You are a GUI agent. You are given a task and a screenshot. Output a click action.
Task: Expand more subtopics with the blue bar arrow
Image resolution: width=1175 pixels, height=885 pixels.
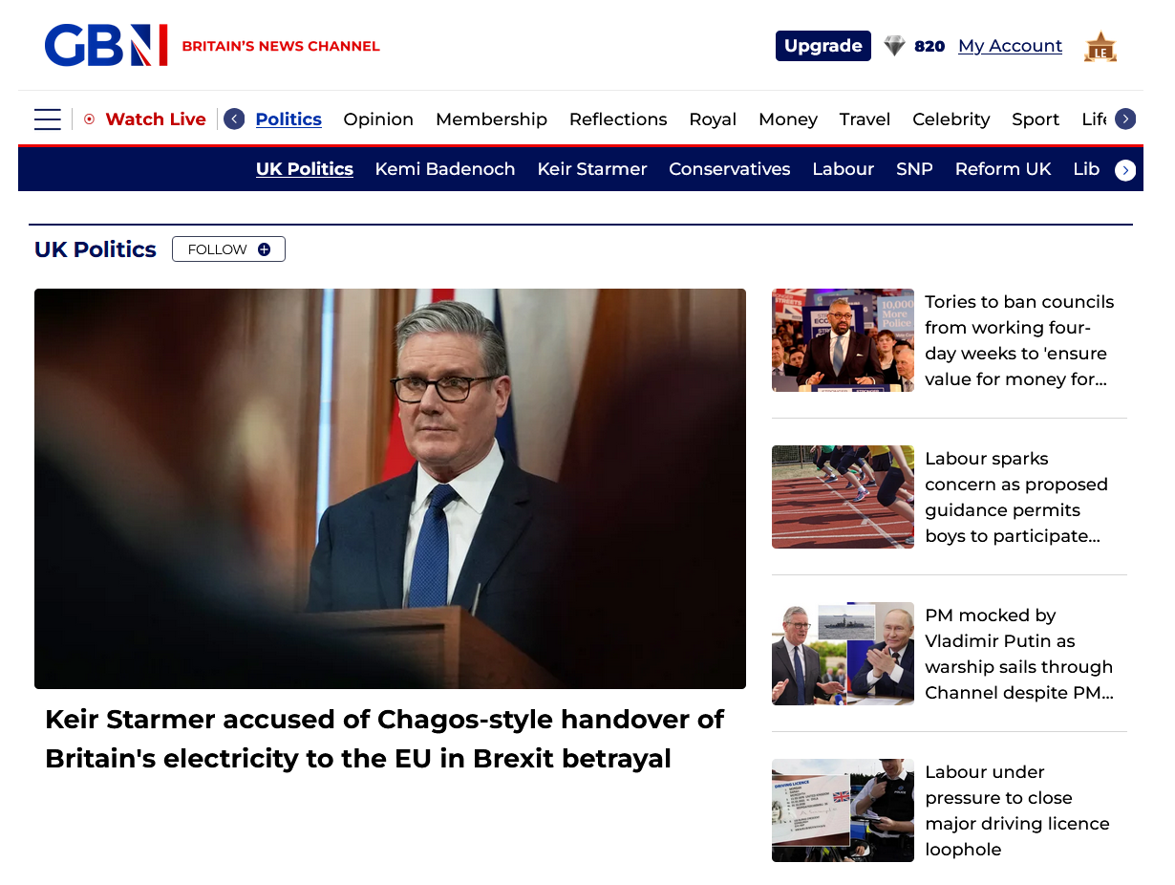[1125, 170]
